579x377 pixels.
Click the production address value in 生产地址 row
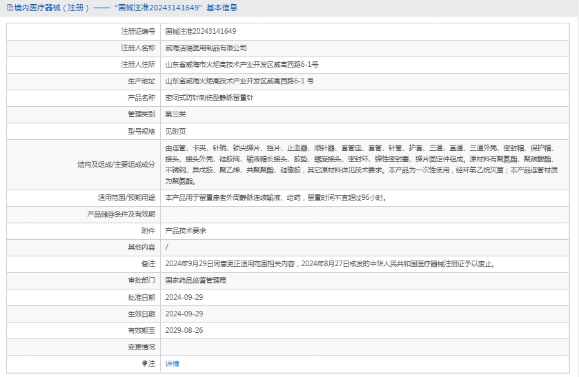pyautogui.click(x=239, y=81)
